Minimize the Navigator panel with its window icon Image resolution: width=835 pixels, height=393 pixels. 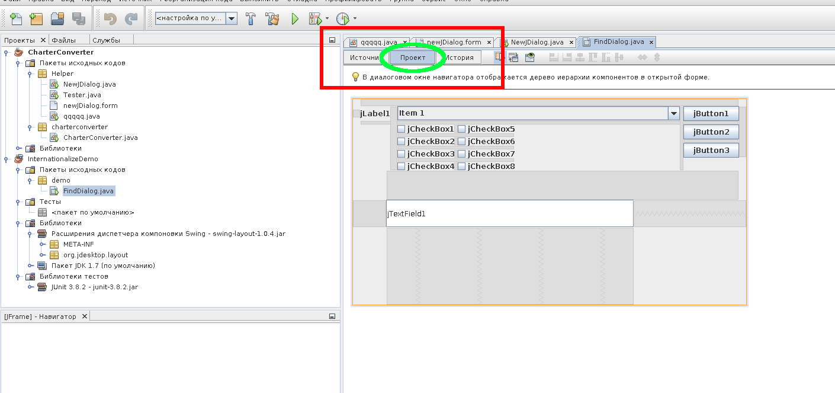pos(332,317)
